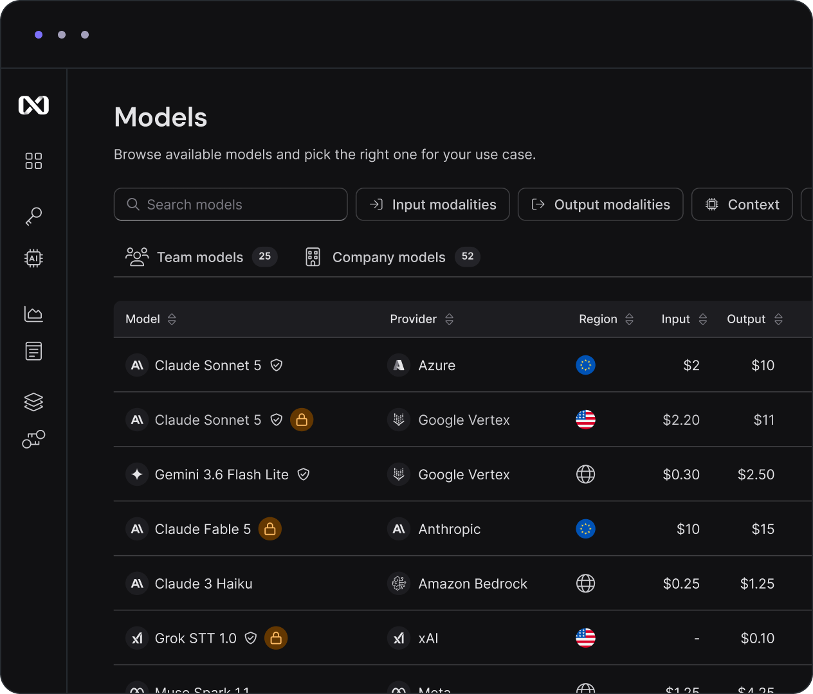Click the $2.50 output price

point(756,474)
